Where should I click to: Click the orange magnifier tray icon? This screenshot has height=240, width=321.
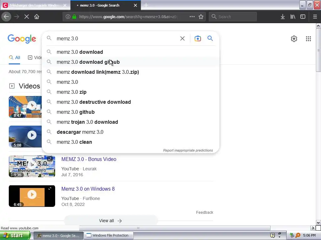click(x=298, y=235)
